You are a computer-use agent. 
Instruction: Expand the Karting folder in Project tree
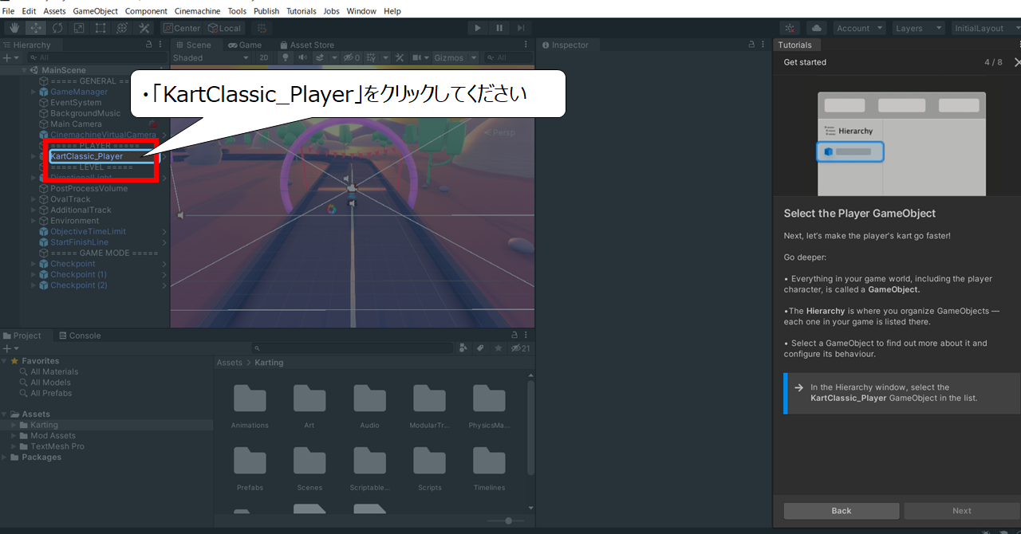pos(14,425)
